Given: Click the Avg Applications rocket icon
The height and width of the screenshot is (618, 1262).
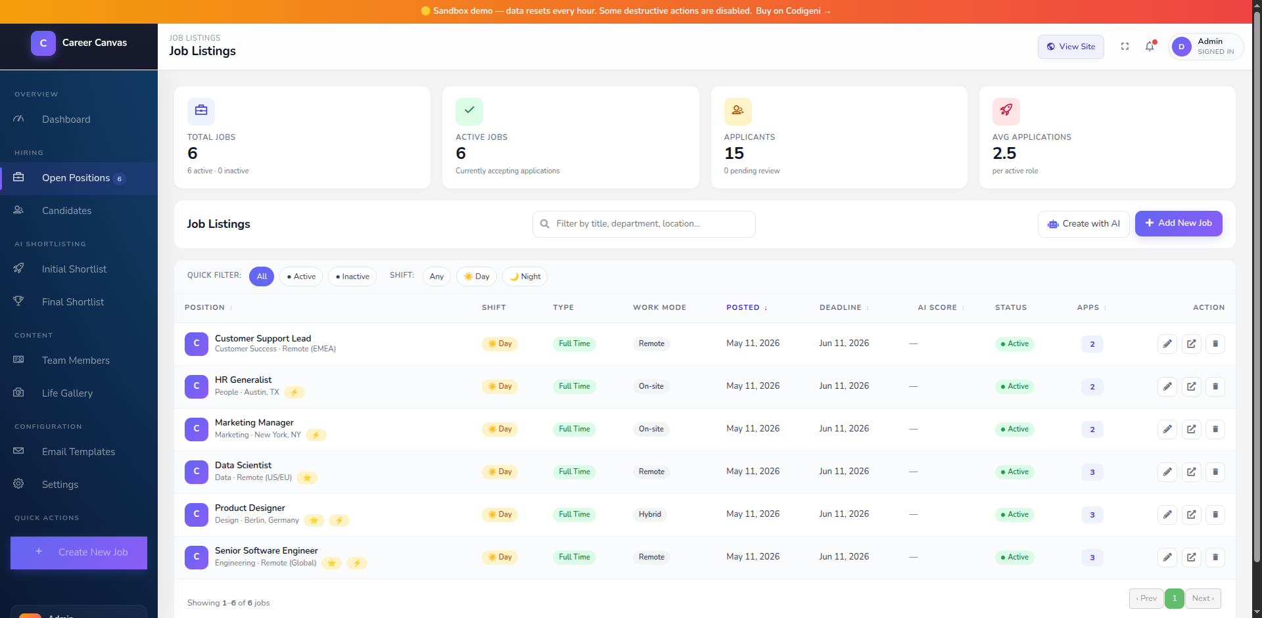Looking at the screenshot, I should (x=1006, y=111).
